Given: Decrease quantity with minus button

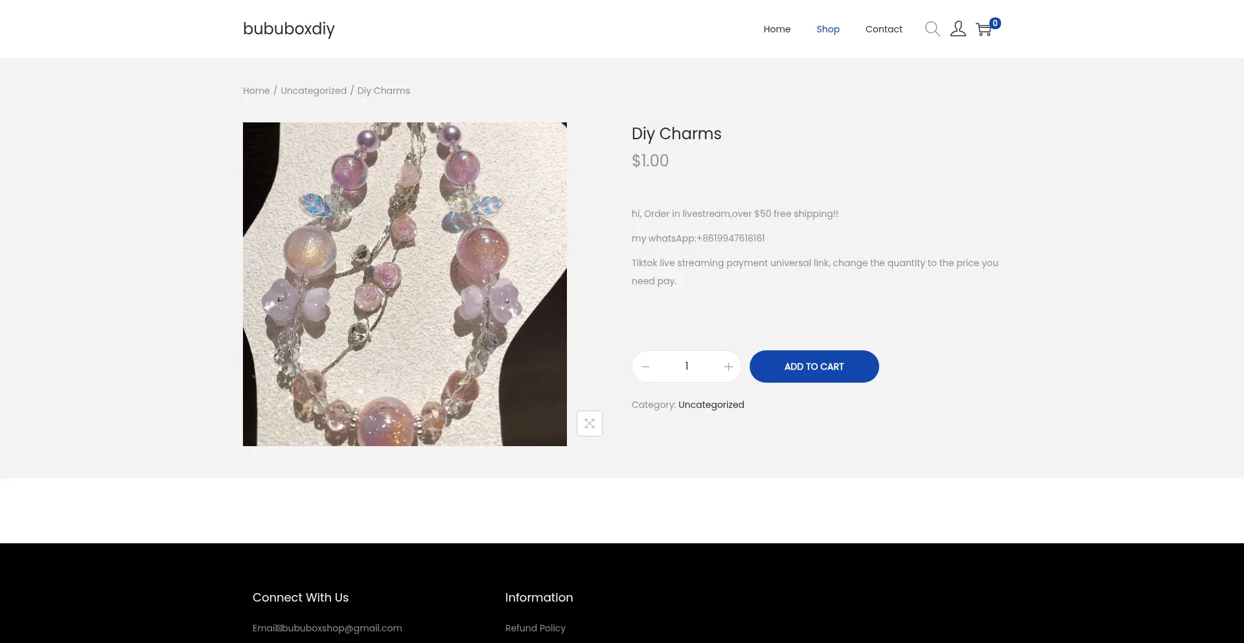Looking at the screenshot, I should pyautogui.click(x=645, y=367).
